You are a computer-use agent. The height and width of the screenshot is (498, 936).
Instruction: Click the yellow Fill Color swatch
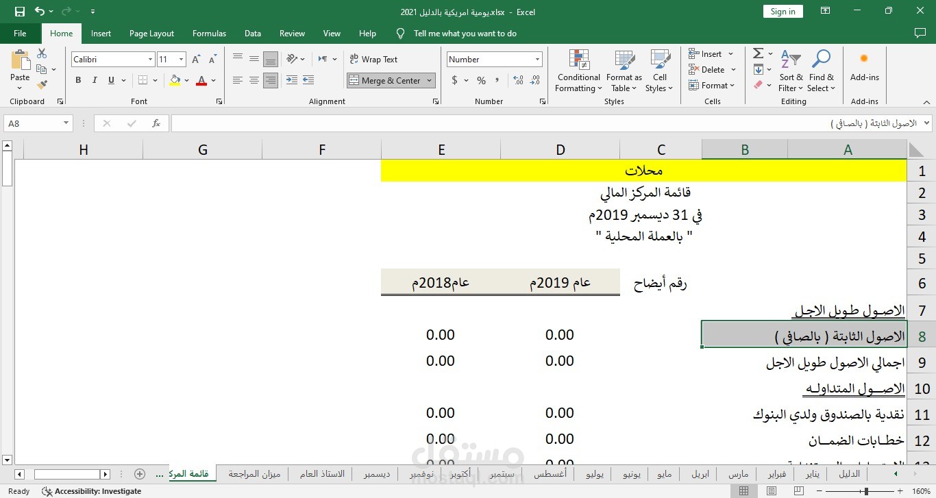coord(175,80)
